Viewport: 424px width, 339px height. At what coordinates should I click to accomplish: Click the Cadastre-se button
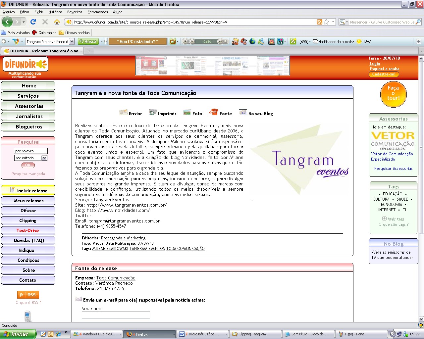(384, 74)
